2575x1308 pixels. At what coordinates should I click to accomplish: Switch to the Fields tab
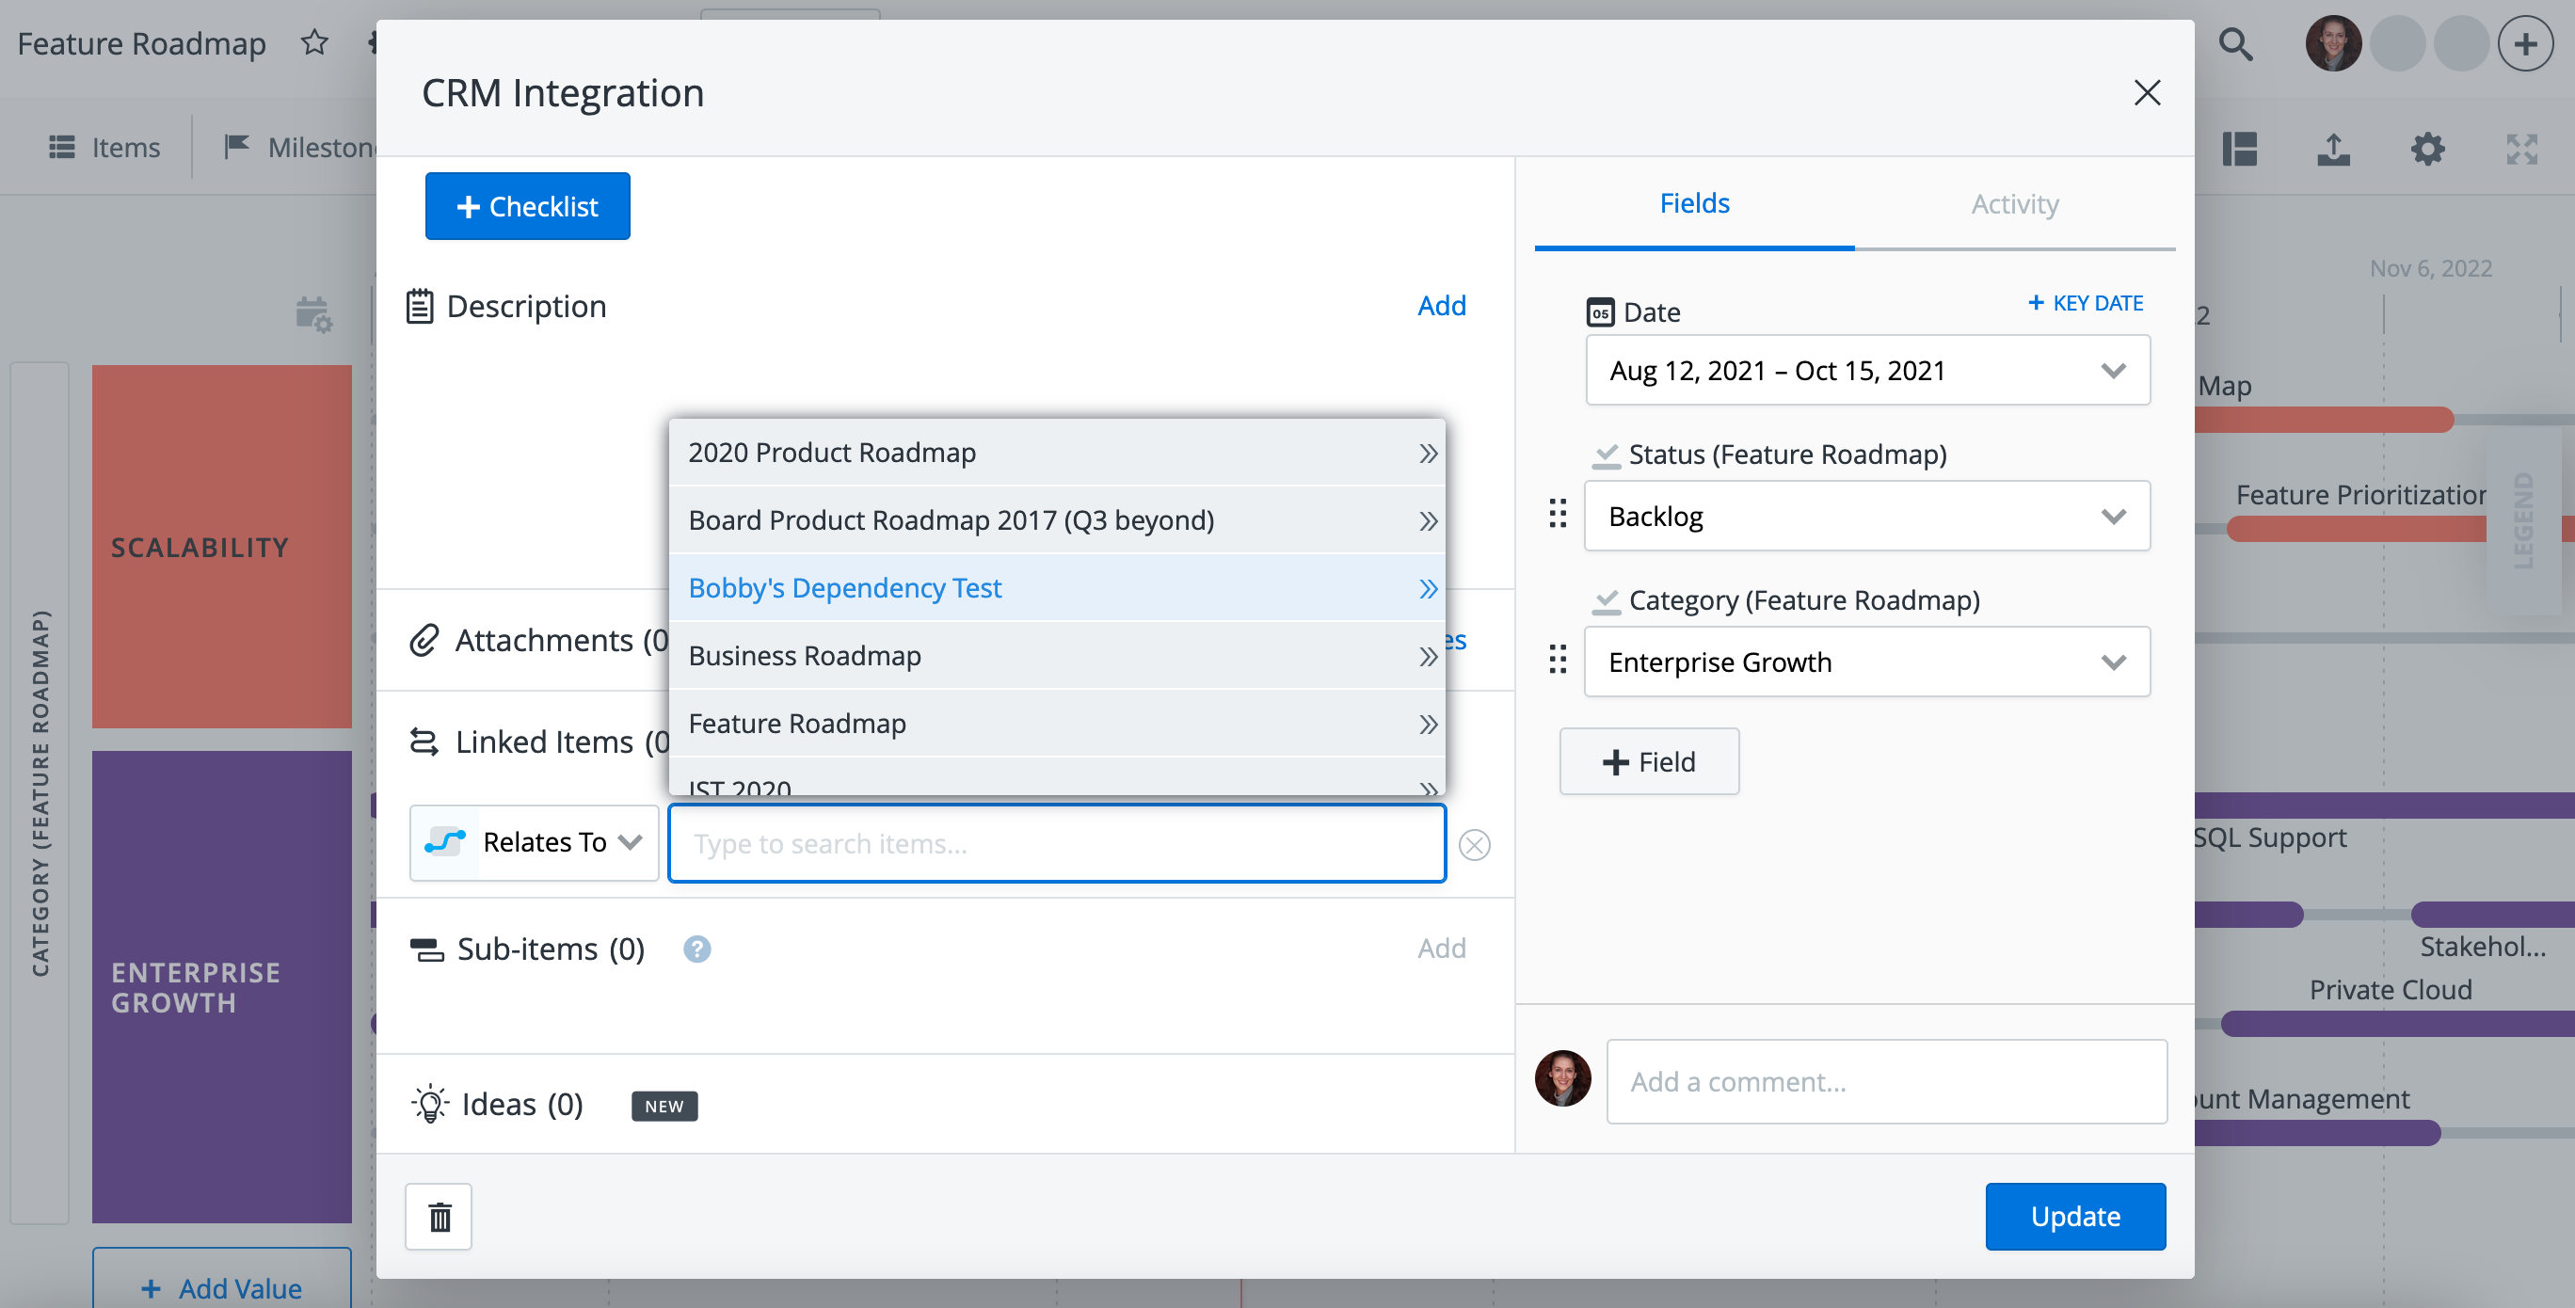click(1694, 204)
